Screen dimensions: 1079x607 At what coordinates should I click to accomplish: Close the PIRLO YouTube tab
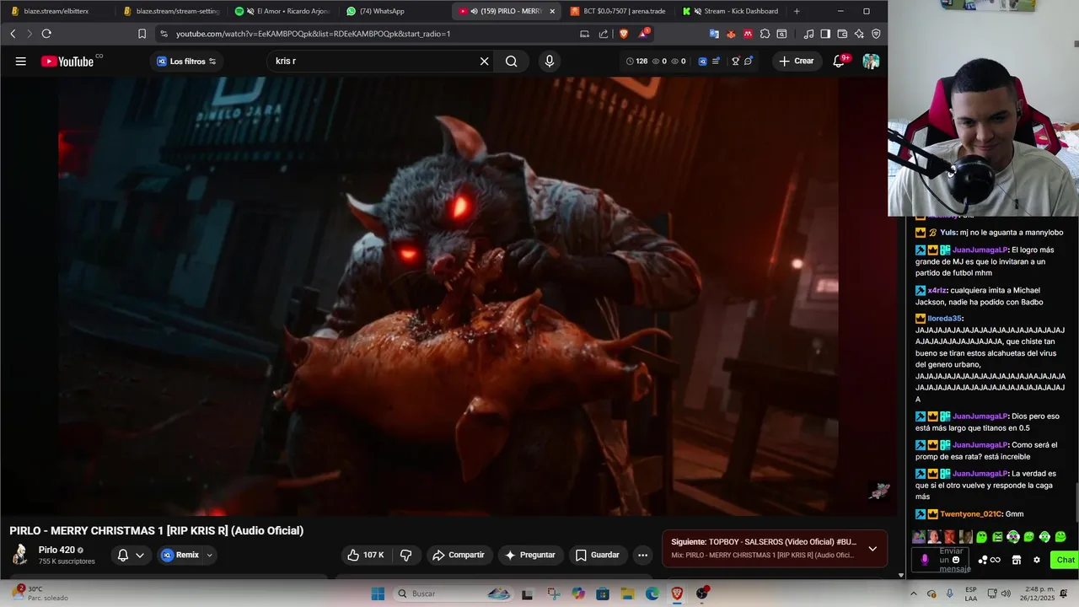click(x=552, y=11)
